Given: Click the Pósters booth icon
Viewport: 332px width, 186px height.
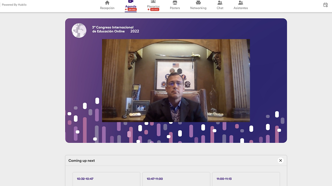Looking at the screenshot, I should point(175,3).
